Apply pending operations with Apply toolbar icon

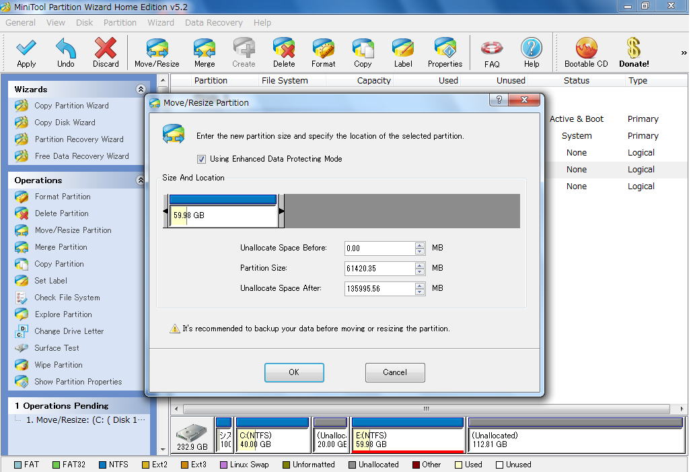(x=26, y=53)
